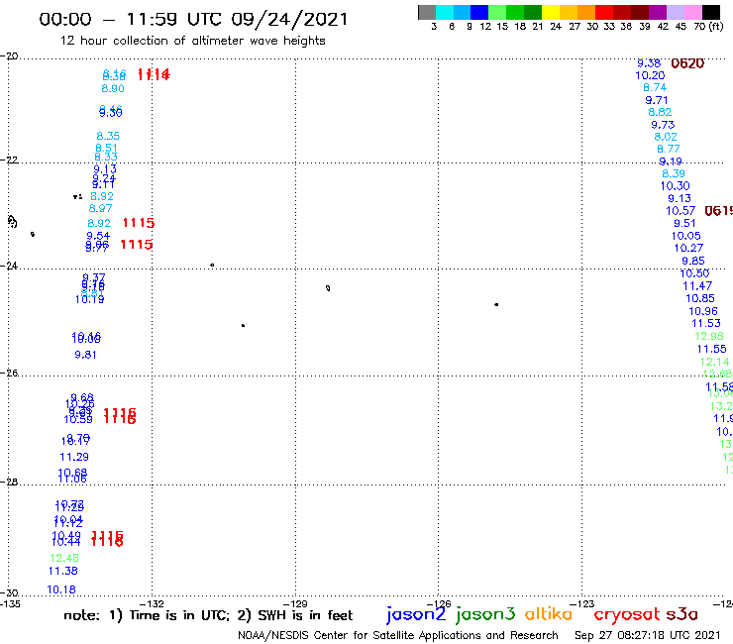
Task: Click the wave height value 10.20
Action: 650,75
